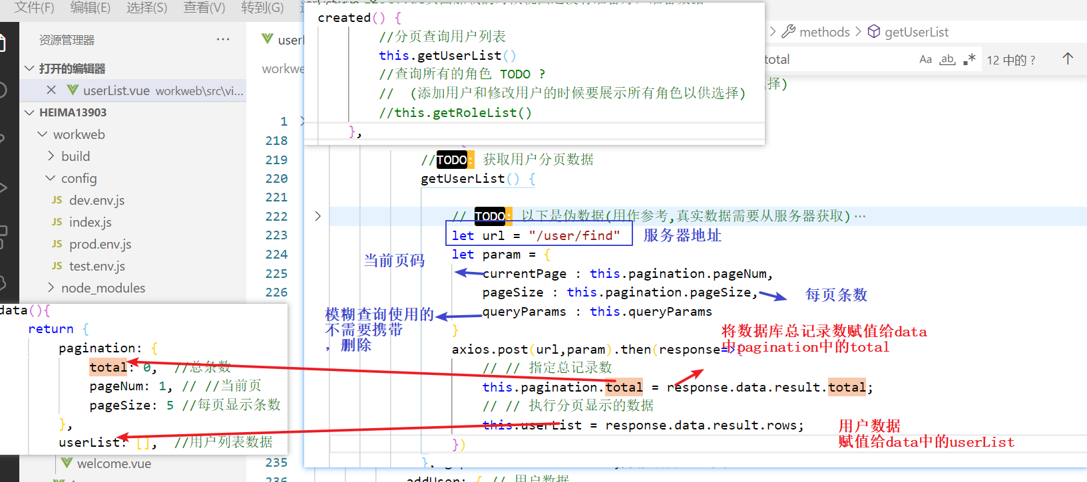This screenshot has width=1087, height=482.
Task: Open Run and Debug in activity bar
Action: pos(3,187)
